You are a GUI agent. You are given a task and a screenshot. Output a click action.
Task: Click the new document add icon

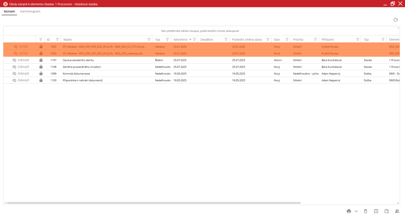coord(387,211)
